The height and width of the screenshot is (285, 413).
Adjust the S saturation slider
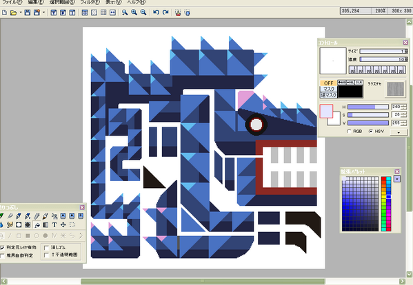pos(368,115)
